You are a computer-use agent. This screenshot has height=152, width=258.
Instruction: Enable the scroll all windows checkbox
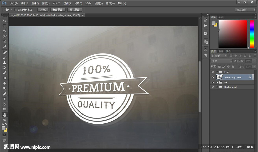coord(16,10)
